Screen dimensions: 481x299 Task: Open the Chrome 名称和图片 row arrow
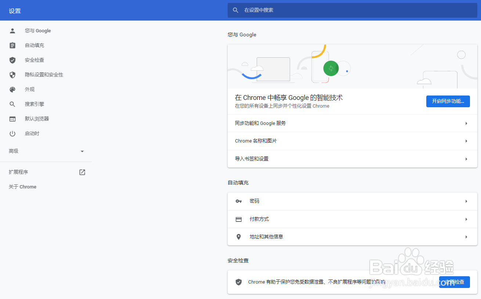tap(466, 141)
